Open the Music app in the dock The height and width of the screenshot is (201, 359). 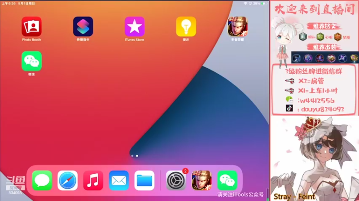click(93, 180)
